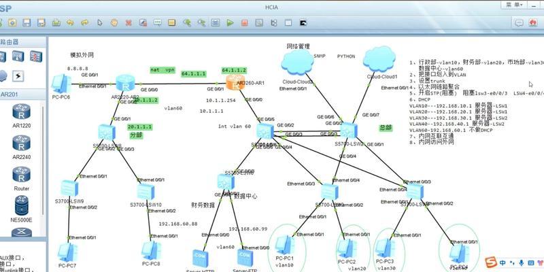The image size is (544, 272).
Task: Toggle the grid display icon
Action: pos(288,23)
